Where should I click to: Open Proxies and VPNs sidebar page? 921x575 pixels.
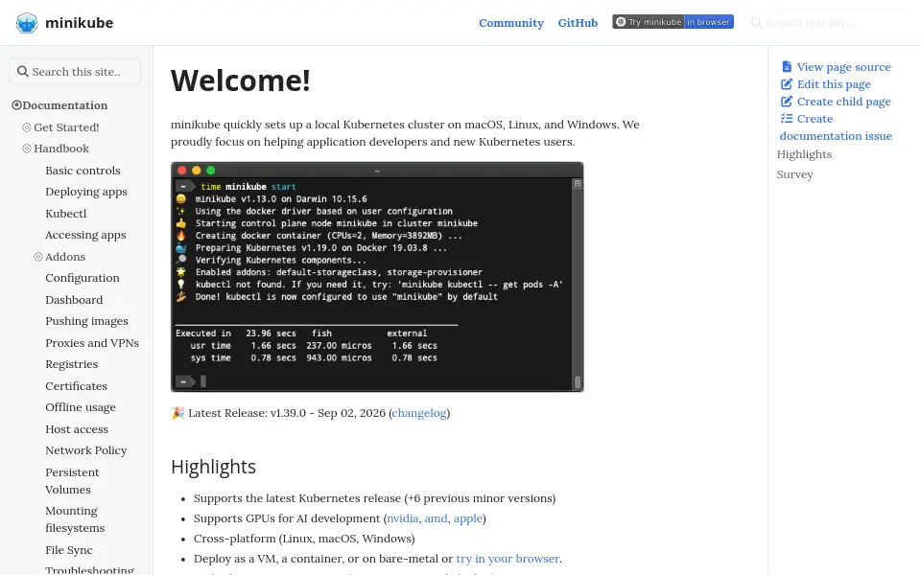coord(92,343)
